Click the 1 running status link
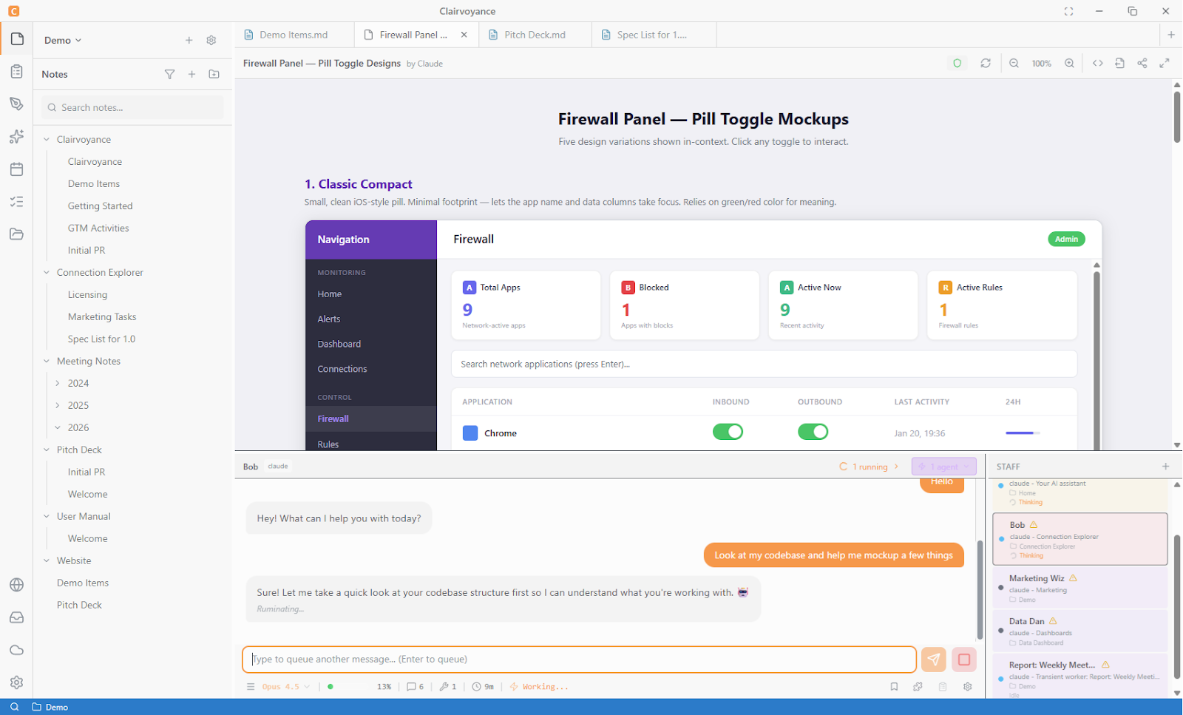1183x715 pixels. [870, 467]
